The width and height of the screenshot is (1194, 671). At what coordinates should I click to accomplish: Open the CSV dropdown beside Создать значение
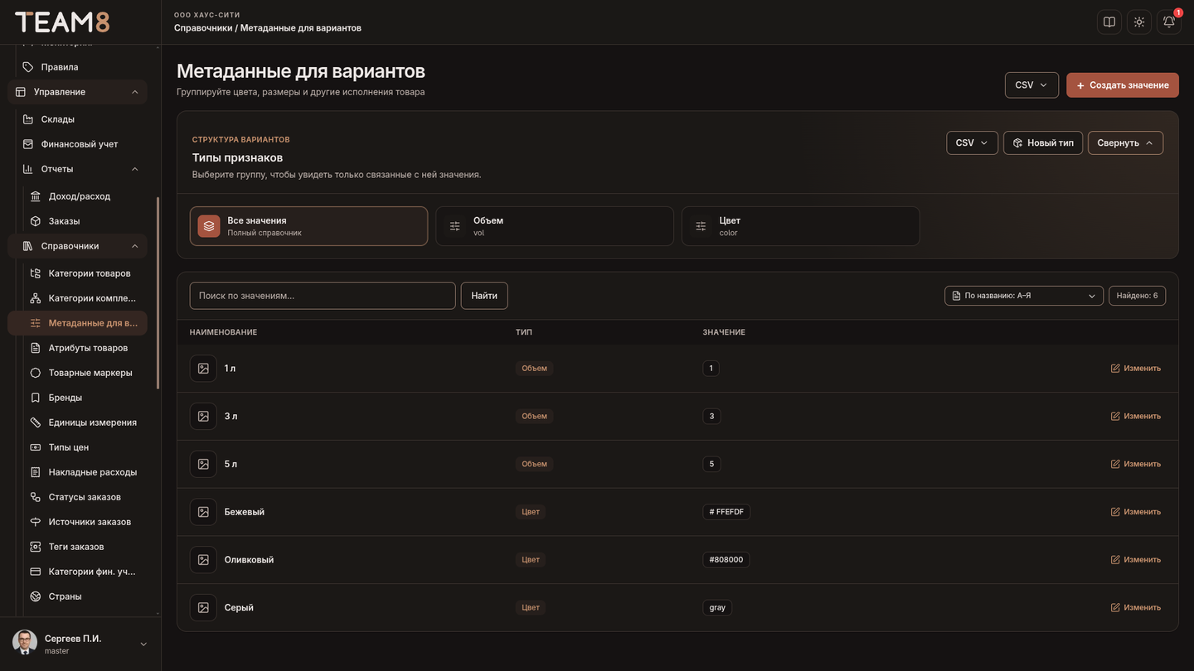click(1031, 85)
